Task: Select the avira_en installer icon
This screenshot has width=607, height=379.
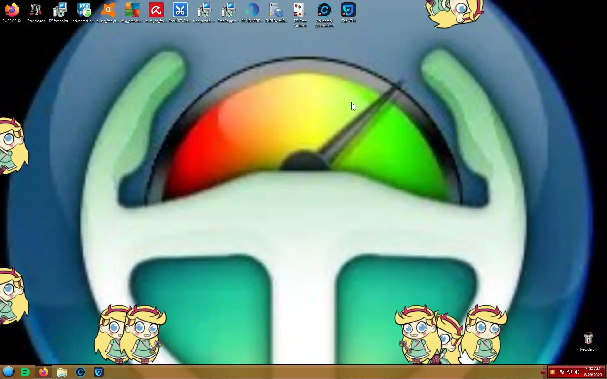Action: (x=156, y=10)
